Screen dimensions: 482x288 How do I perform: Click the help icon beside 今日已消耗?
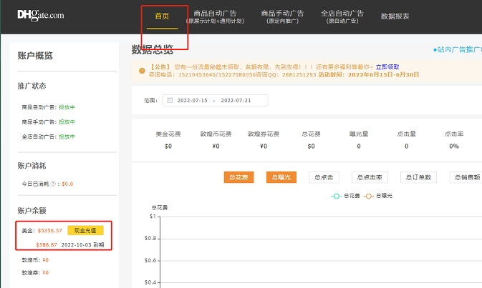[54, 184]
